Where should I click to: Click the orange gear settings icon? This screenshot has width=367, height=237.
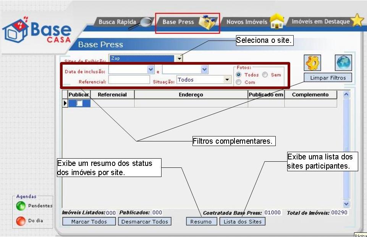coord(313,63)
